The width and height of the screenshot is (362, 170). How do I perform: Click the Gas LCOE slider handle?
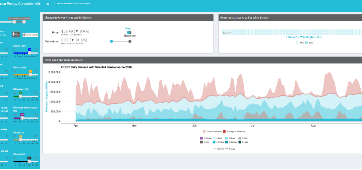(20, 140)
